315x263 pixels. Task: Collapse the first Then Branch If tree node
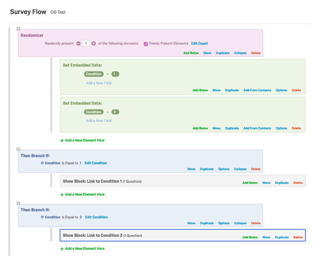pyautogui.click(x=18, y=149)
